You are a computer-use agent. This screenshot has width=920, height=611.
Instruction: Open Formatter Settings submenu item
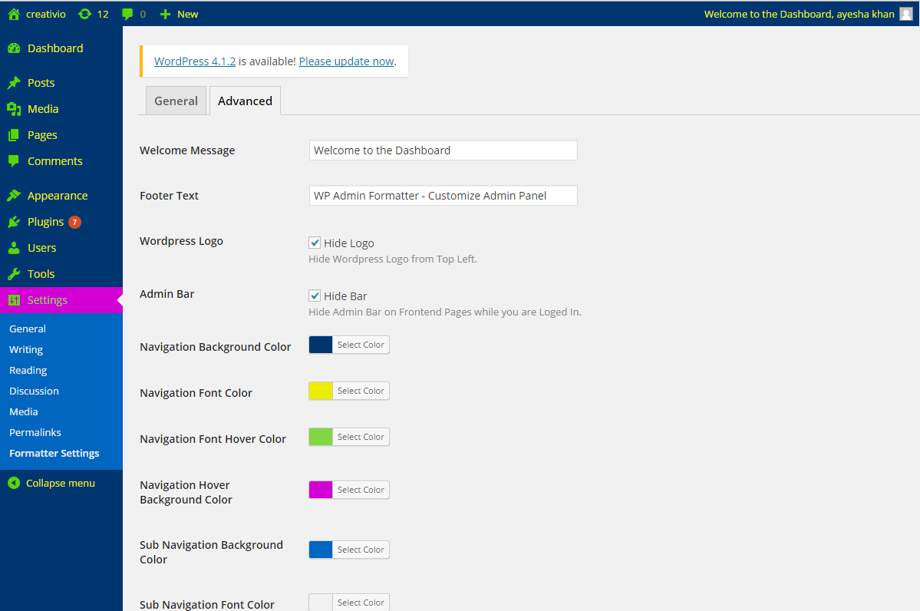(54, 453)
